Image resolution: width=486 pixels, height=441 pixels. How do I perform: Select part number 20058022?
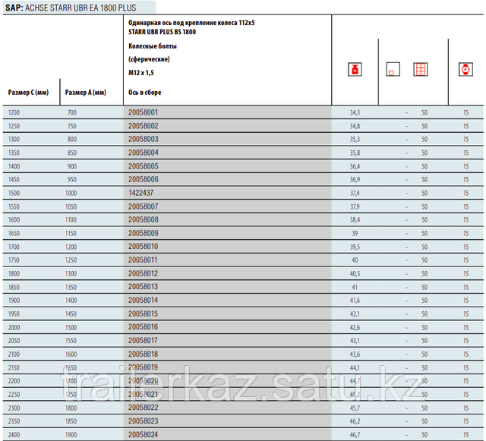tap(144, 408)
